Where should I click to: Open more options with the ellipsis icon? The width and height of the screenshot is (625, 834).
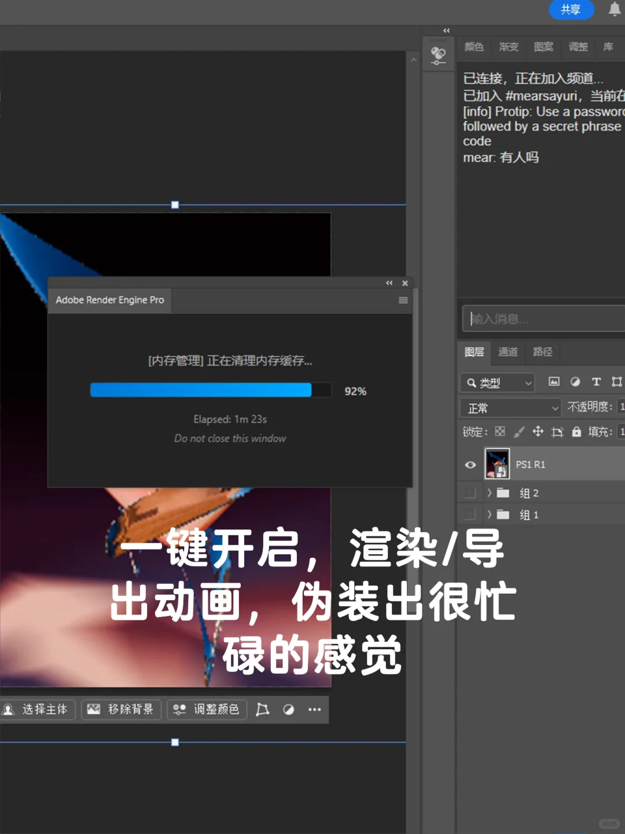[314, 709]
